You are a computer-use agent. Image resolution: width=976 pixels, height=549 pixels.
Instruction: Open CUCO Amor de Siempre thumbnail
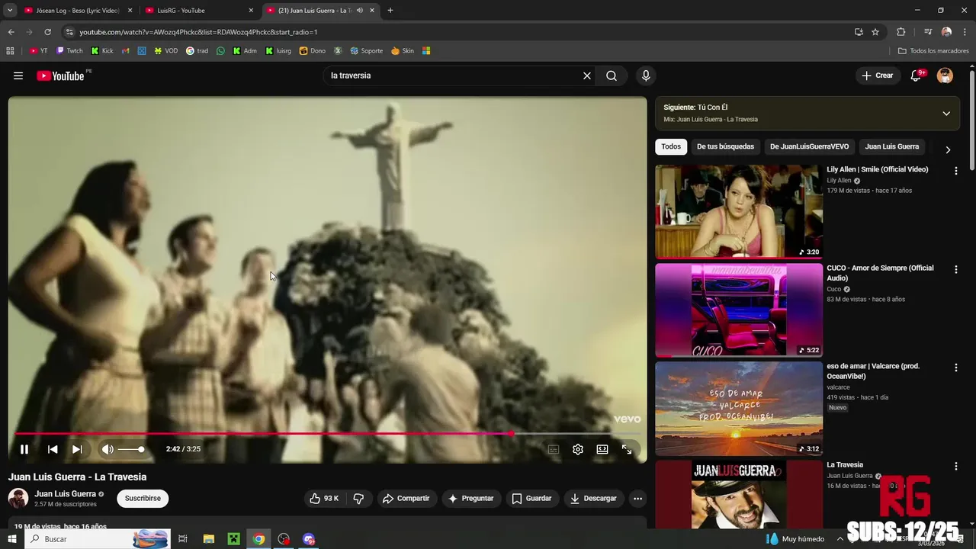(x=739, y=310)
